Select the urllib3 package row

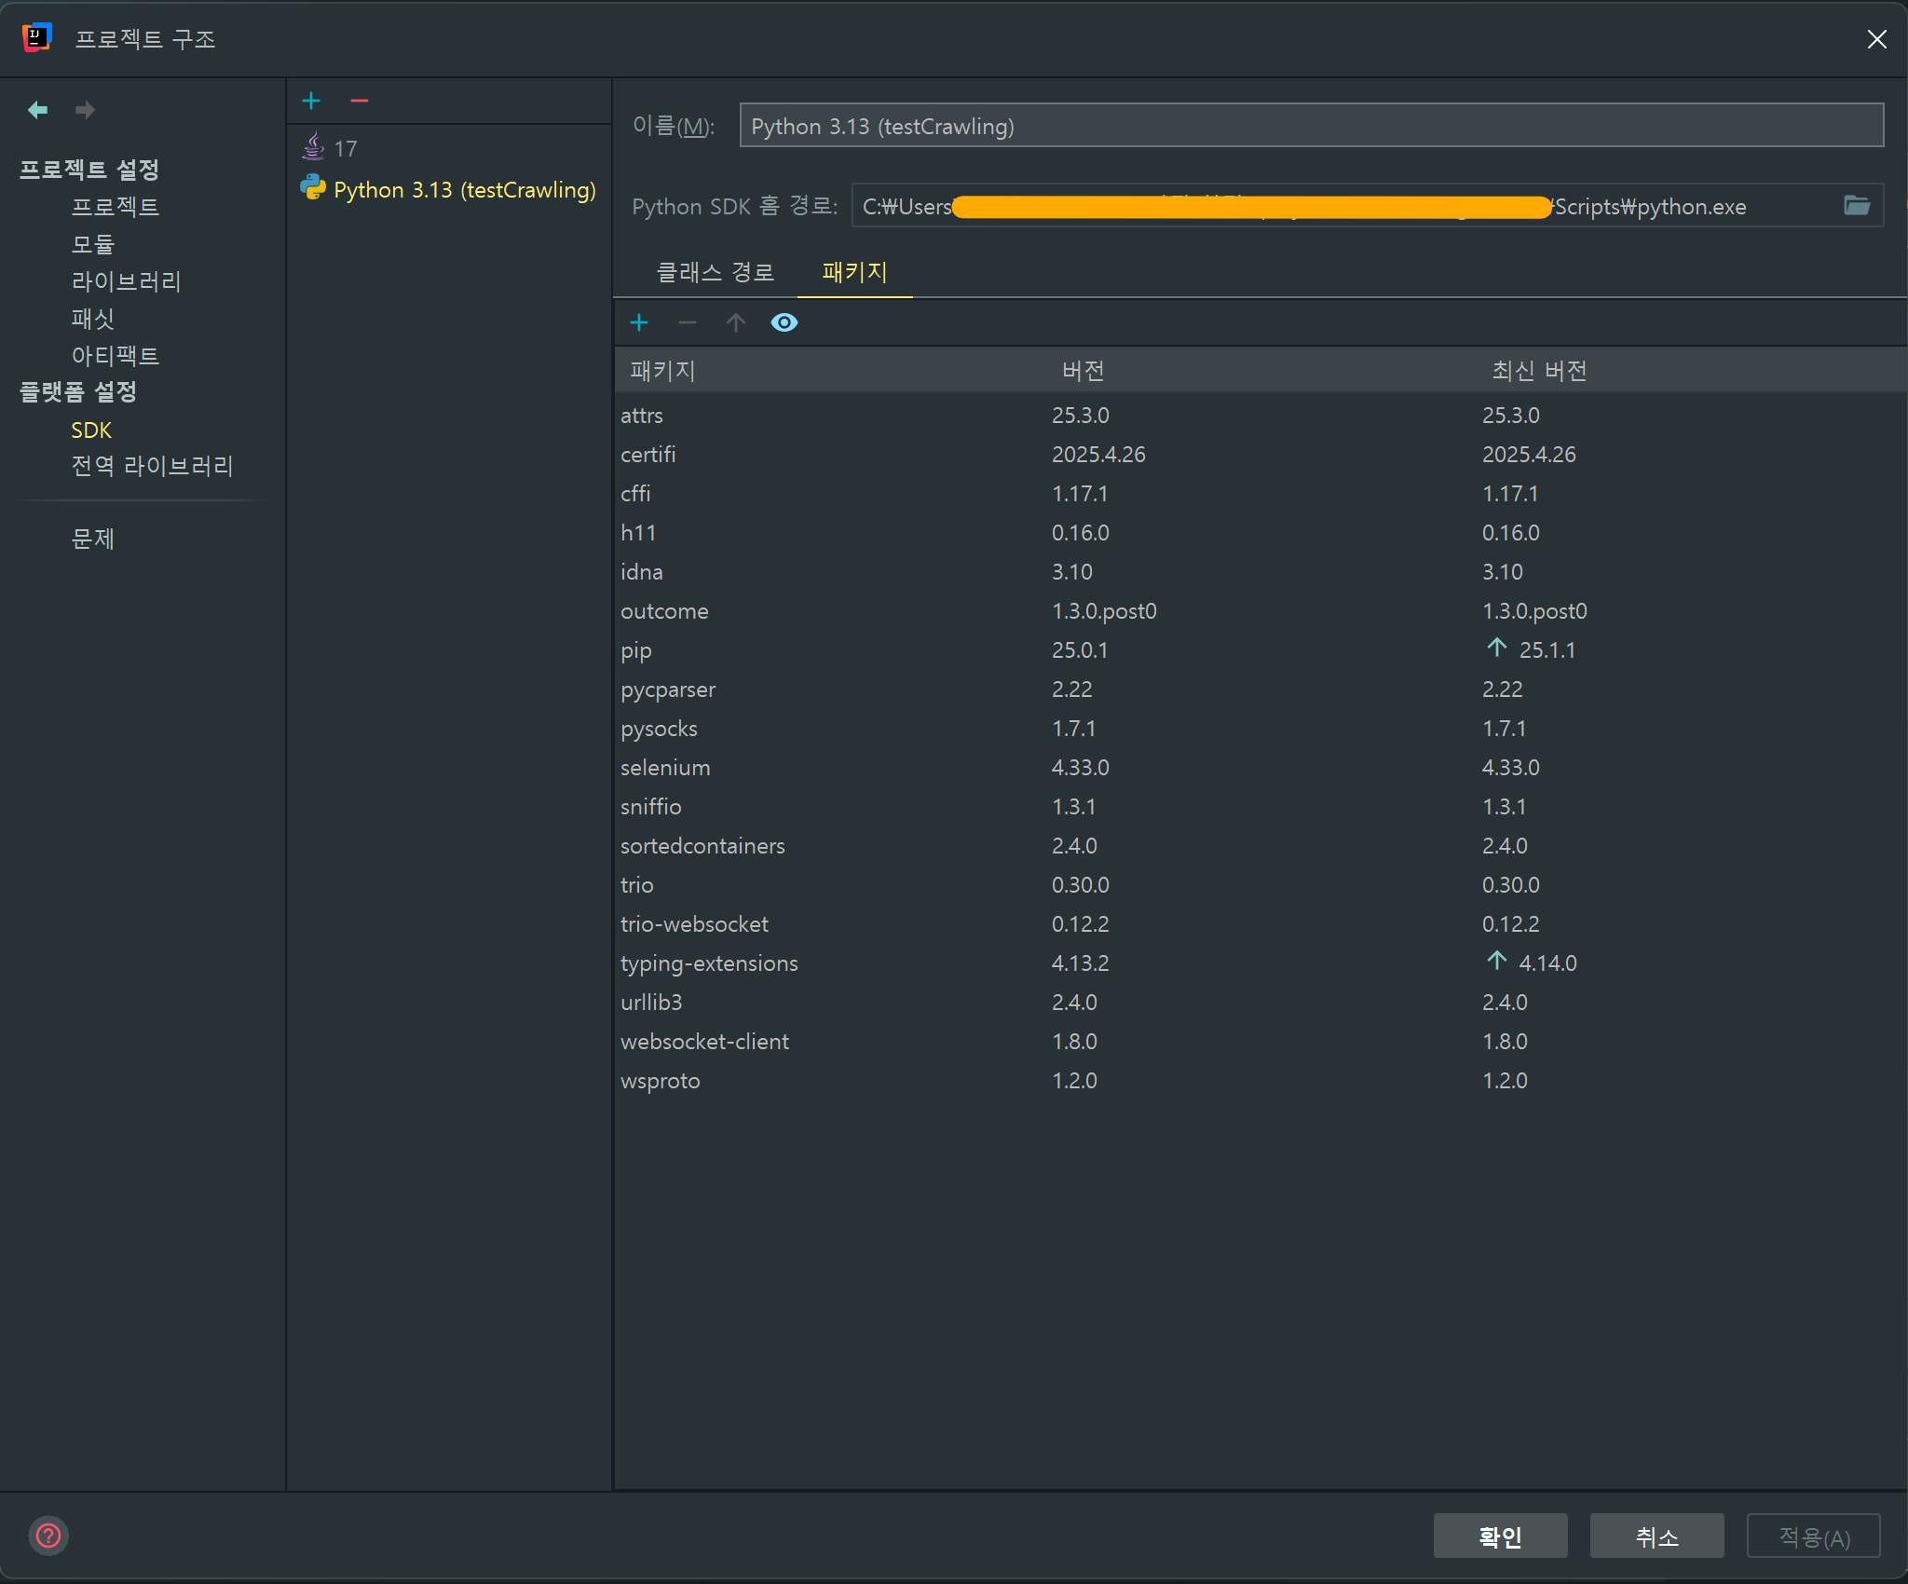[x=1261, y=1003]
